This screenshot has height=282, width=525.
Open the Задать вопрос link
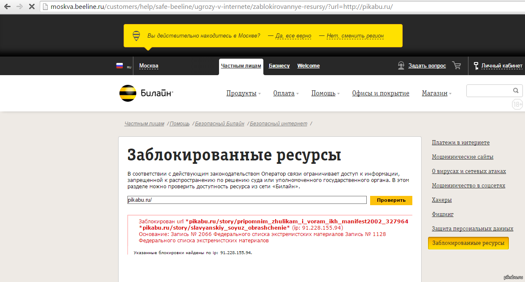427,66
